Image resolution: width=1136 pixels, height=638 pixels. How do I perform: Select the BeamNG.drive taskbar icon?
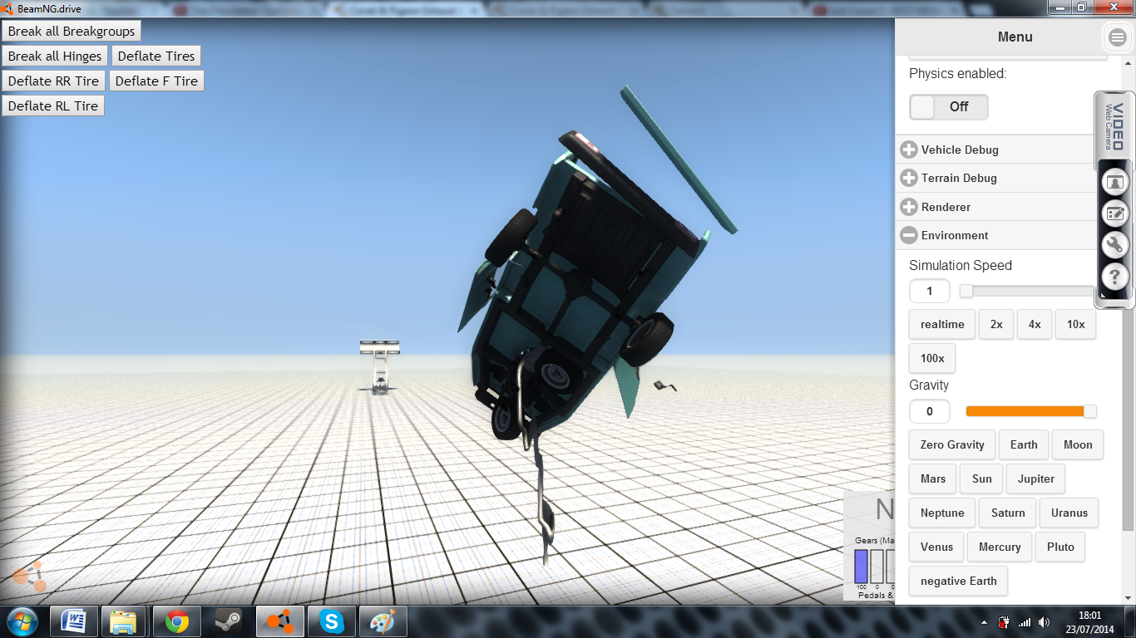coord(279,621)
